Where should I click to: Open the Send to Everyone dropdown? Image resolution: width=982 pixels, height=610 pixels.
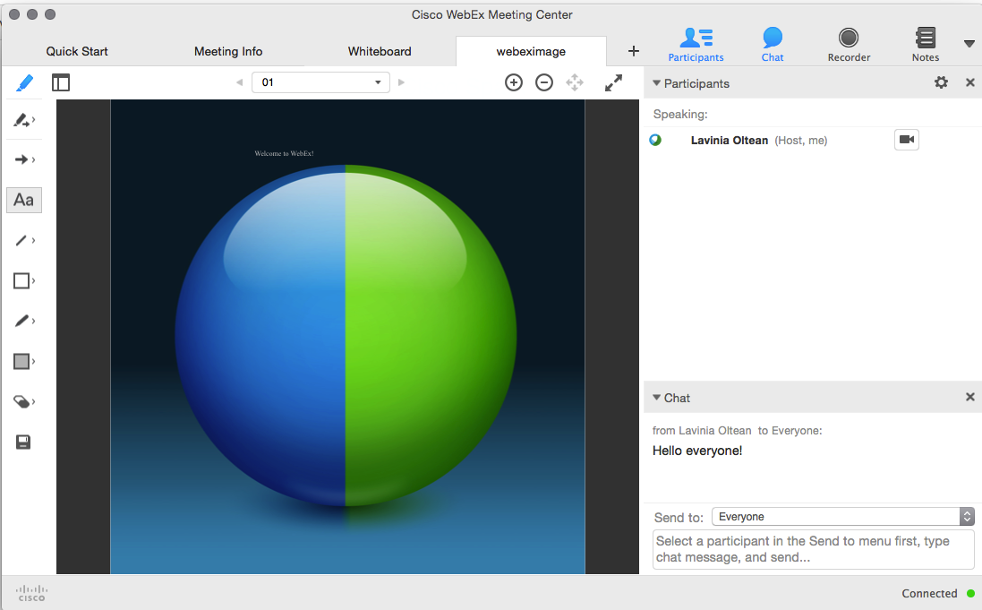[841, 517]
